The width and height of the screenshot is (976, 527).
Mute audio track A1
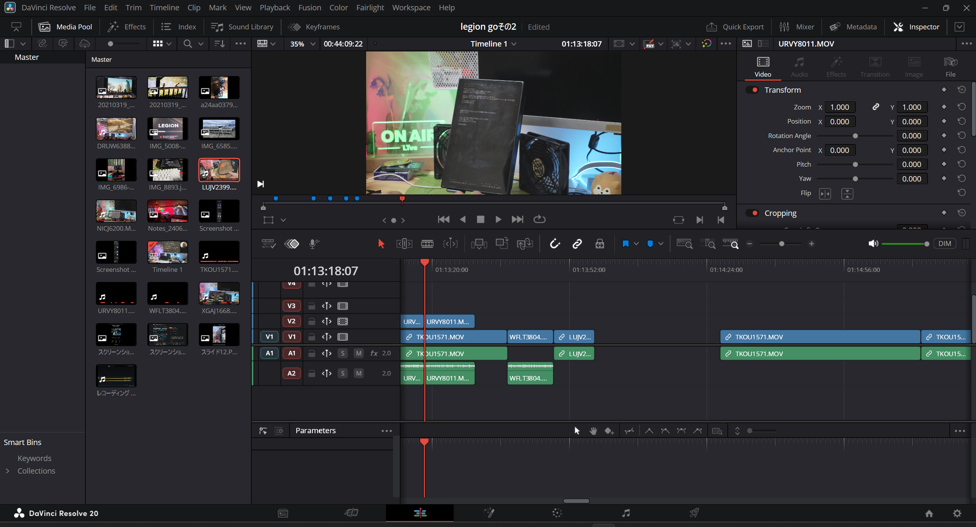359,353
